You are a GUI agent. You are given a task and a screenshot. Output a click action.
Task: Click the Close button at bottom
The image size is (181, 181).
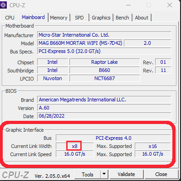(x=161, y=174)
